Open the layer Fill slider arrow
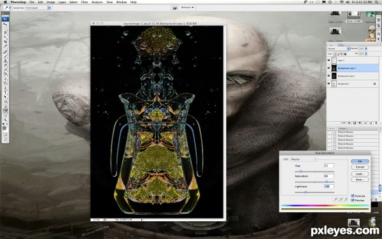This screenshot has width=382, height=239. point(366,54)
